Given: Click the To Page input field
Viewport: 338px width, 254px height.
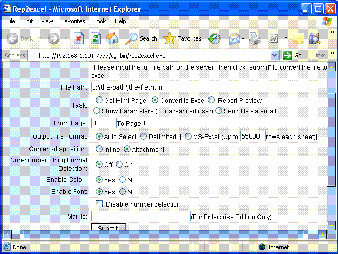Looking at the screenshot, I should [x=157, y=123].
